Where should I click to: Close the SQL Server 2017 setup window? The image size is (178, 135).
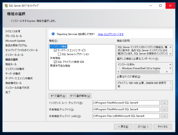point(170,5)
